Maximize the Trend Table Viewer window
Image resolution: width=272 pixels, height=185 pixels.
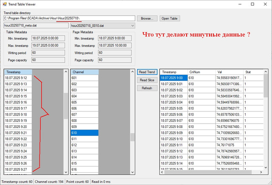click(252, 4)
